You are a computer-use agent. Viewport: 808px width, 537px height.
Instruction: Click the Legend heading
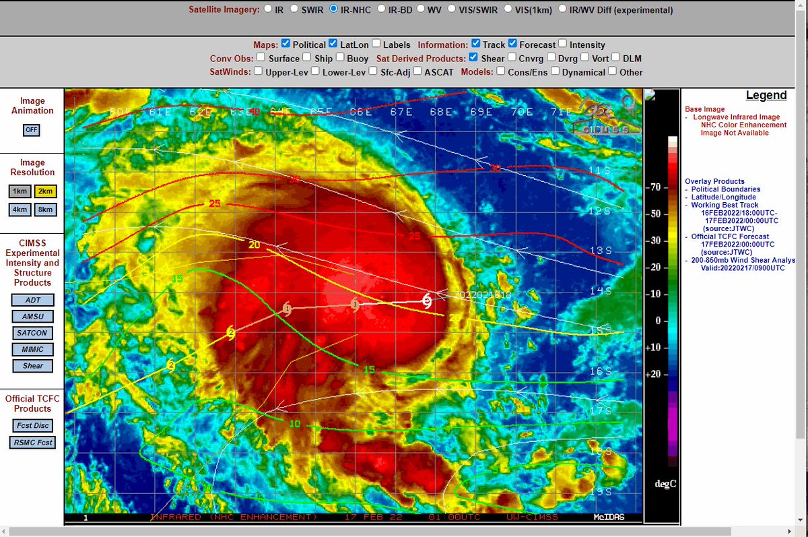pyautogui.click(x=766, y=96)
